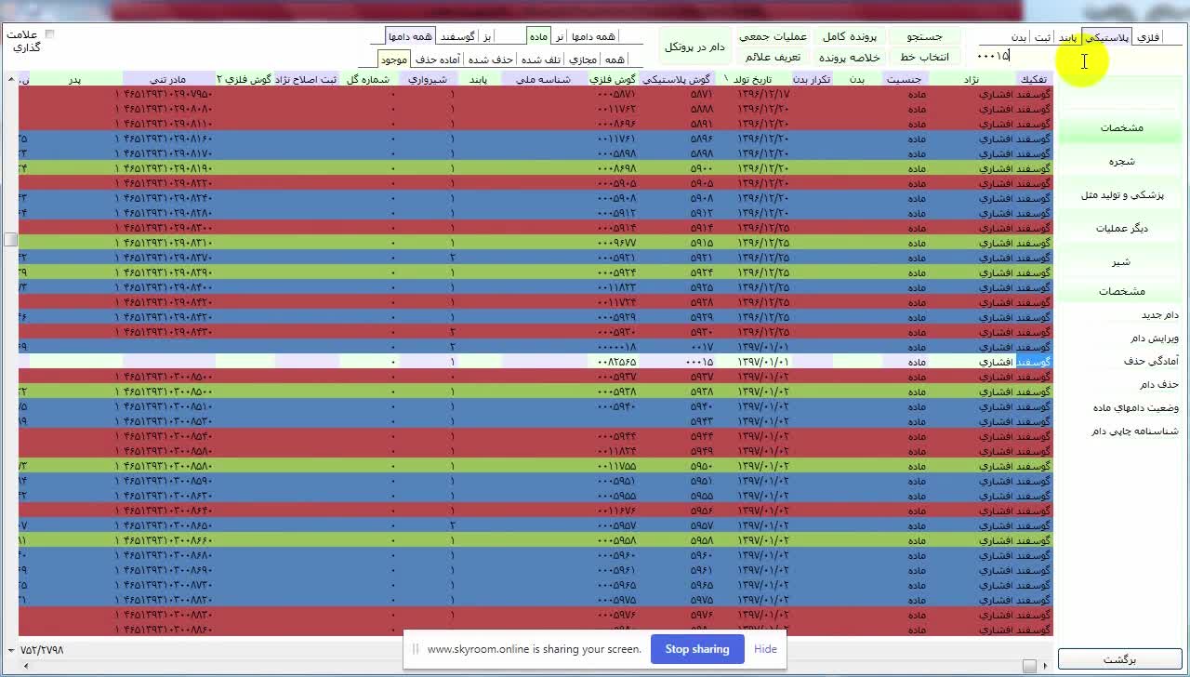Select the آماده حذف status tab
This screenshot has width=1190, height=677.
437,59
